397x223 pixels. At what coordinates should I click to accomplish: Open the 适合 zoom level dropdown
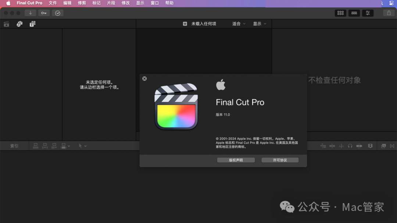coord(238,24)
